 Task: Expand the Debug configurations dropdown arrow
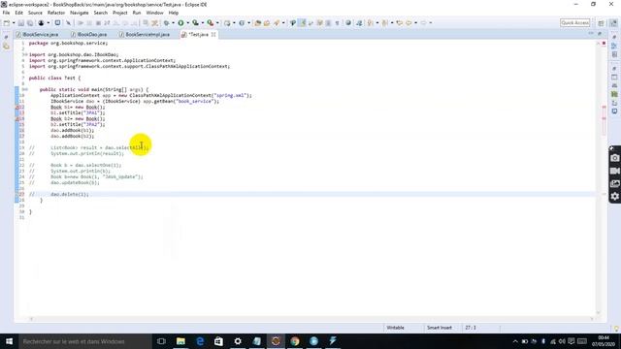pyautogui.click(x=173, y=23)
